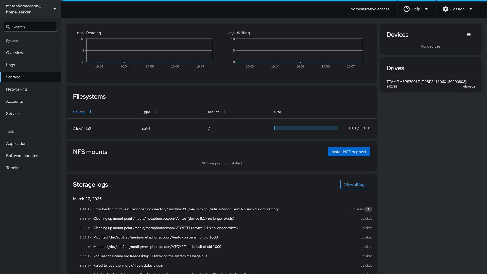
Task: Click the Writing throughput graph
Action: point(300,50)
